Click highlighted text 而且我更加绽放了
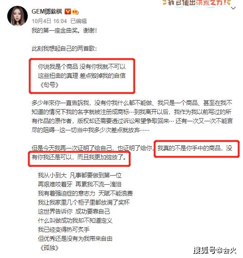Screen dimensions: 243x258 (102, 157)
